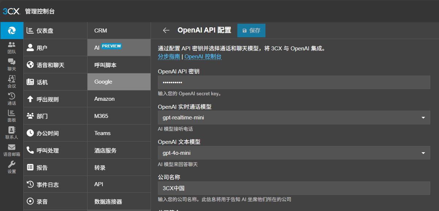Open 团队 (Team) in the sidebar
Screen dimensions: 439x211
point(12,48)
